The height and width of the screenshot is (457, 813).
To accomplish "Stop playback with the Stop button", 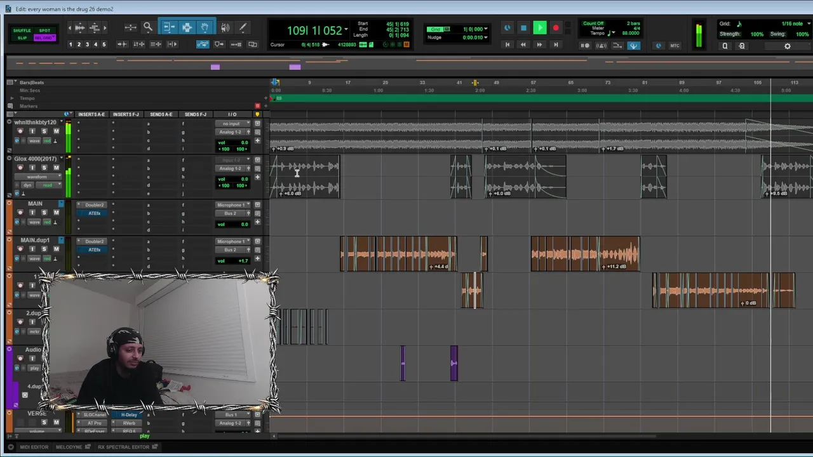I will pos(523,28).
